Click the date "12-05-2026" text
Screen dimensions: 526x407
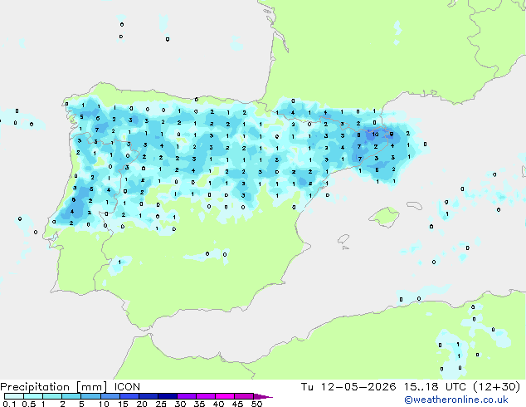tap(358, 387)
